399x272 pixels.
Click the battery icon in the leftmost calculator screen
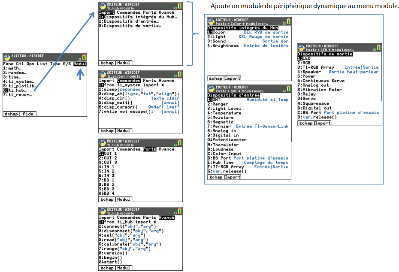point(84,57)
